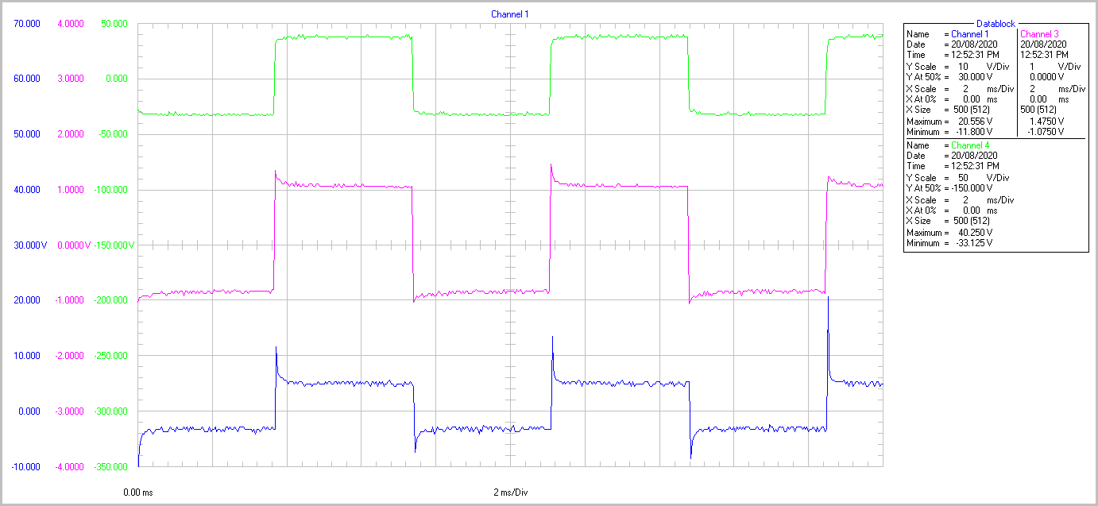
Task: Click the blue '-10.000' axis label
Action: point(25,467)
